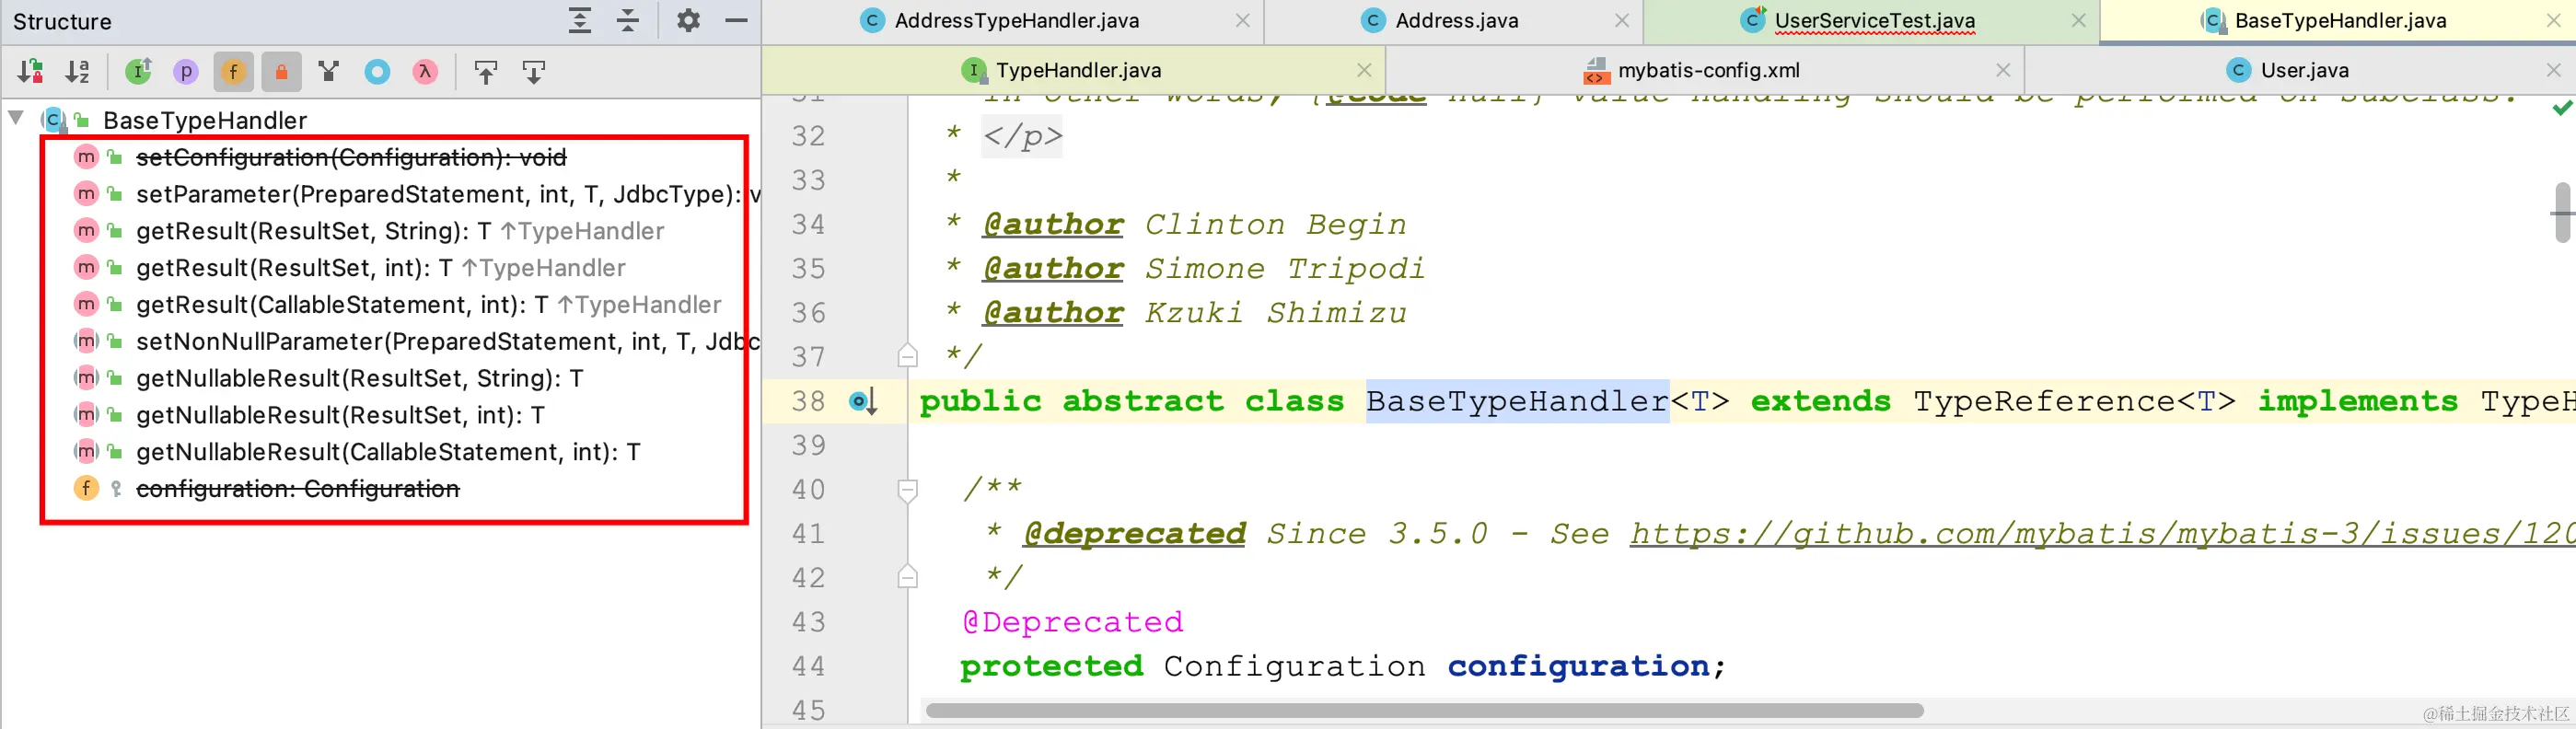Toggle Show Fields orange f icon
Image resolution: width=2576 pixels, height=729 pixels.
point(234,71)
